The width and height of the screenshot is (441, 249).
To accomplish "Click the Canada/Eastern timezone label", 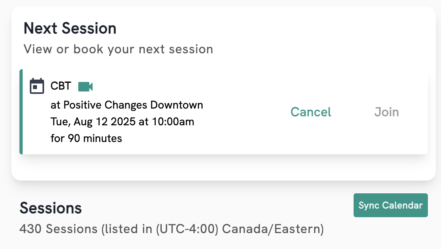I will click(273, 229).
